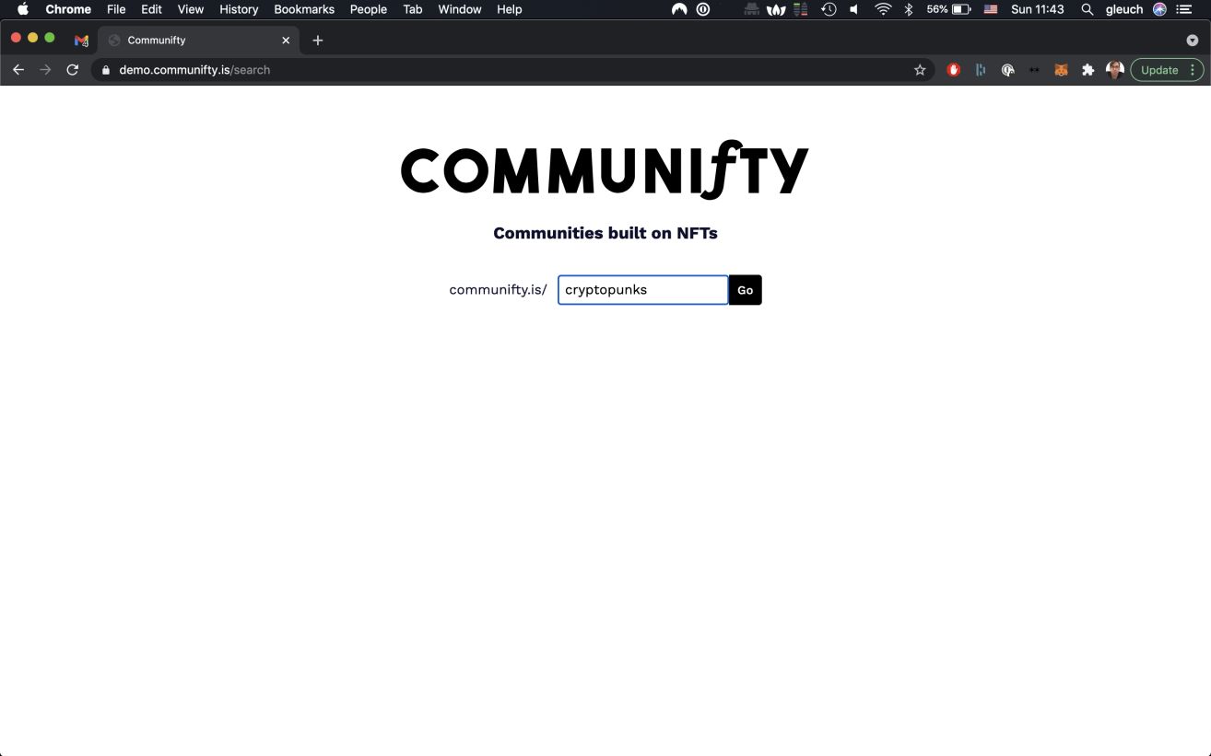Open the Apple menu
Screen dimensions: 1211x756
(23, 9)
